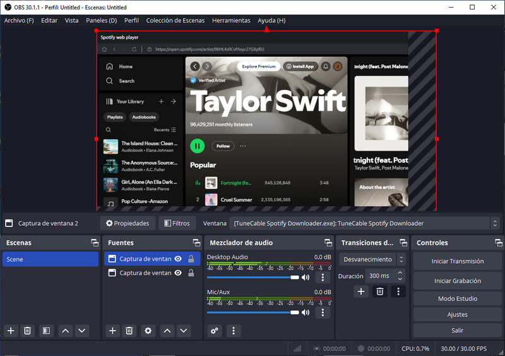
Task: Mute Desktop Audio speaker icon
Action: [306, 278]
